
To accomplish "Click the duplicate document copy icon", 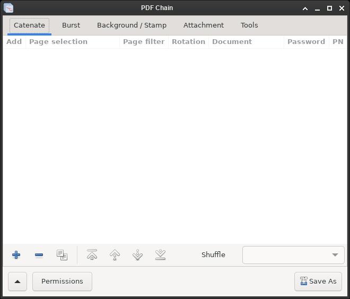I will [62, 255].
